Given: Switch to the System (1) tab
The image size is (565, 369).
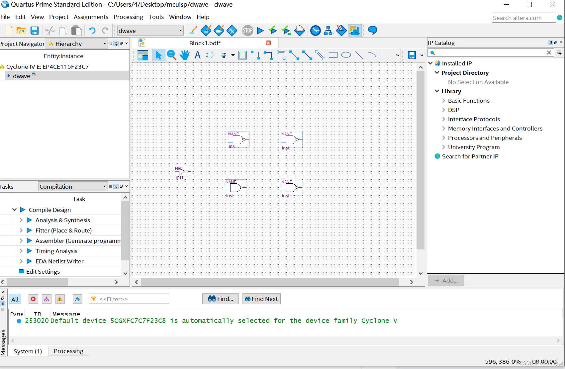Looking at the screenshot, I should point(28,351).
